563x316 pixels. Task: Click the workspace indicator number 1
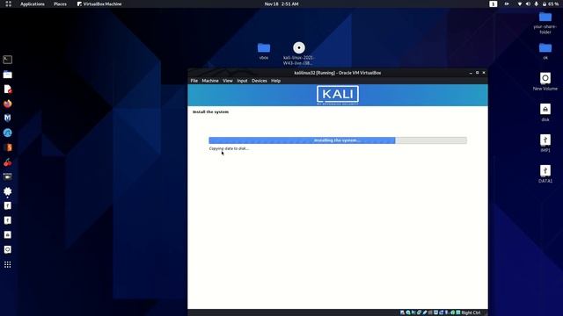[x=493, y=4]
